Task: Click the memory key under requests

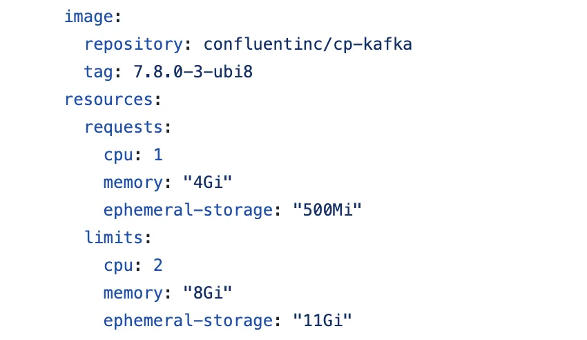Action: 133,182
